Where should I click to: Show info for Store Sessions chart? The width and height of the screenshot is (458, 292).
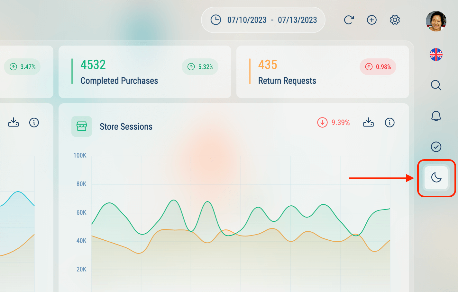click(390, 122)
